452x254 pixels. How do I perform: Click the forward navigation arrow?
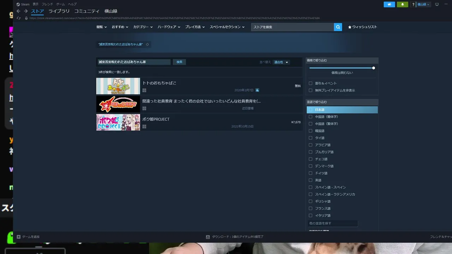(x=26, y=11)
